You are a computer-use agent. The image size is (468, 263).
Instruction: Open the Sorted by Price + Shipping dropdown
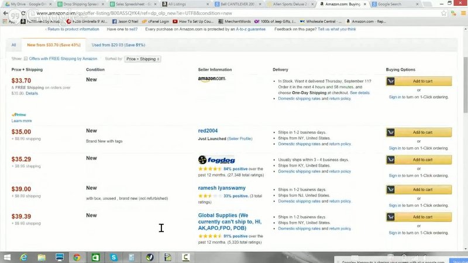(x=143, y=59)
